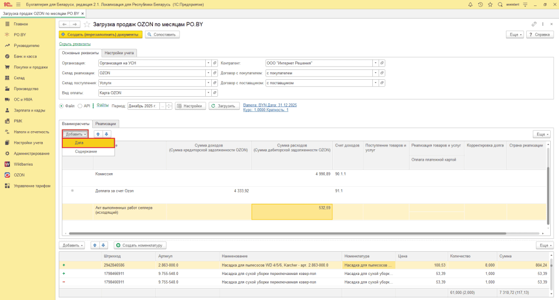
Task: Open the Главное section
Action: point(21,24)
